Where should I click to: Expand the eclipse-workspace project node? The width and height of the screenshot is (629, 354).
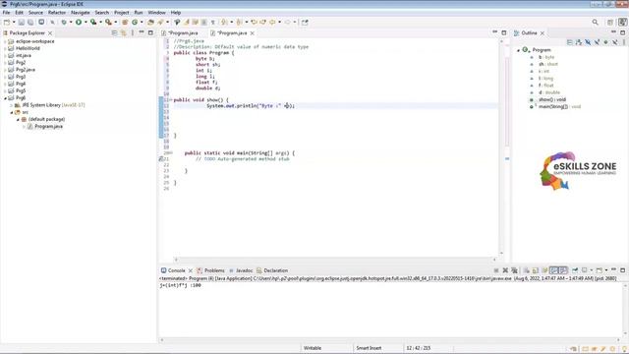[5, 41]
